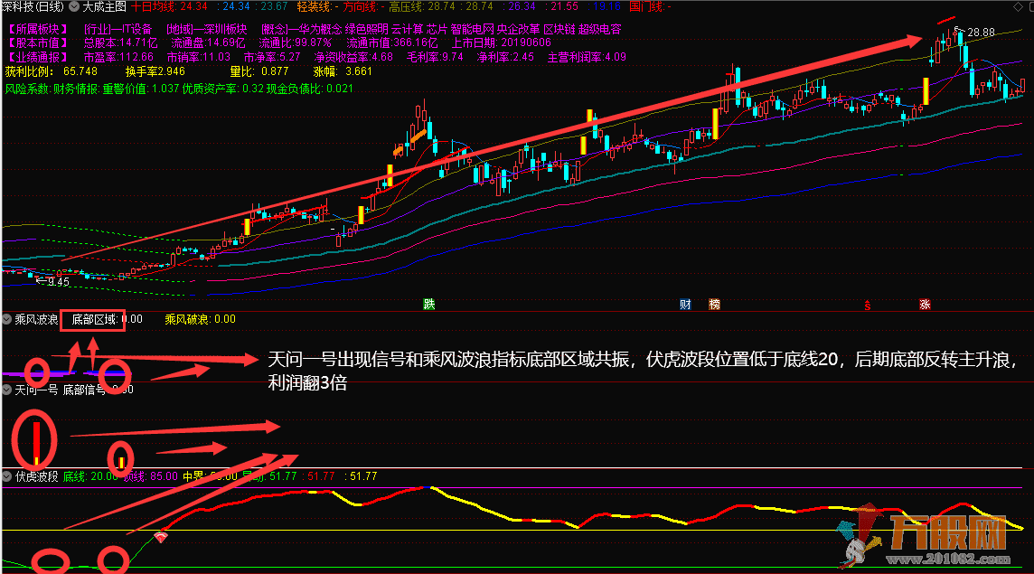Click the 伏虎波段 panel name
The image size is (1034, 574).
[x=36, y=475]
